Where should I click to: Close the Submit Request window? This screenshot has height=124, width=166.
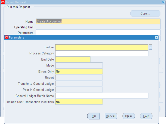point(163,2)
